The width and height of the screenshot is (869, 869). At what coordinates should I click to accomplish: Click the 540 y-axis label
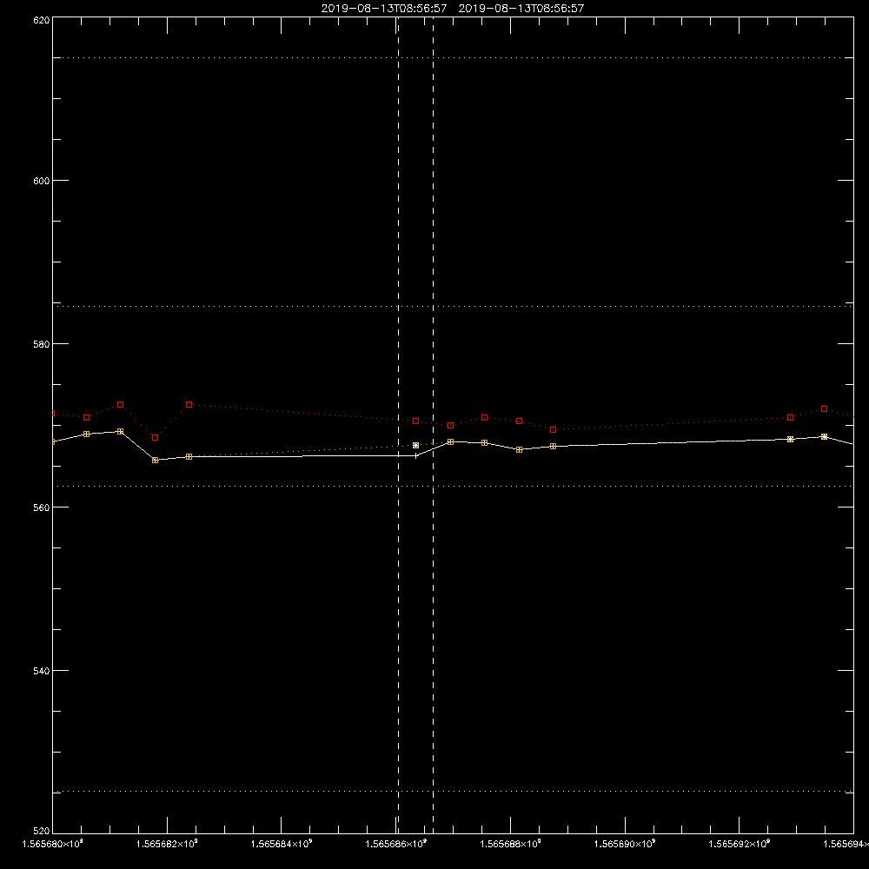pyautogui.click(x=42, y=671)
